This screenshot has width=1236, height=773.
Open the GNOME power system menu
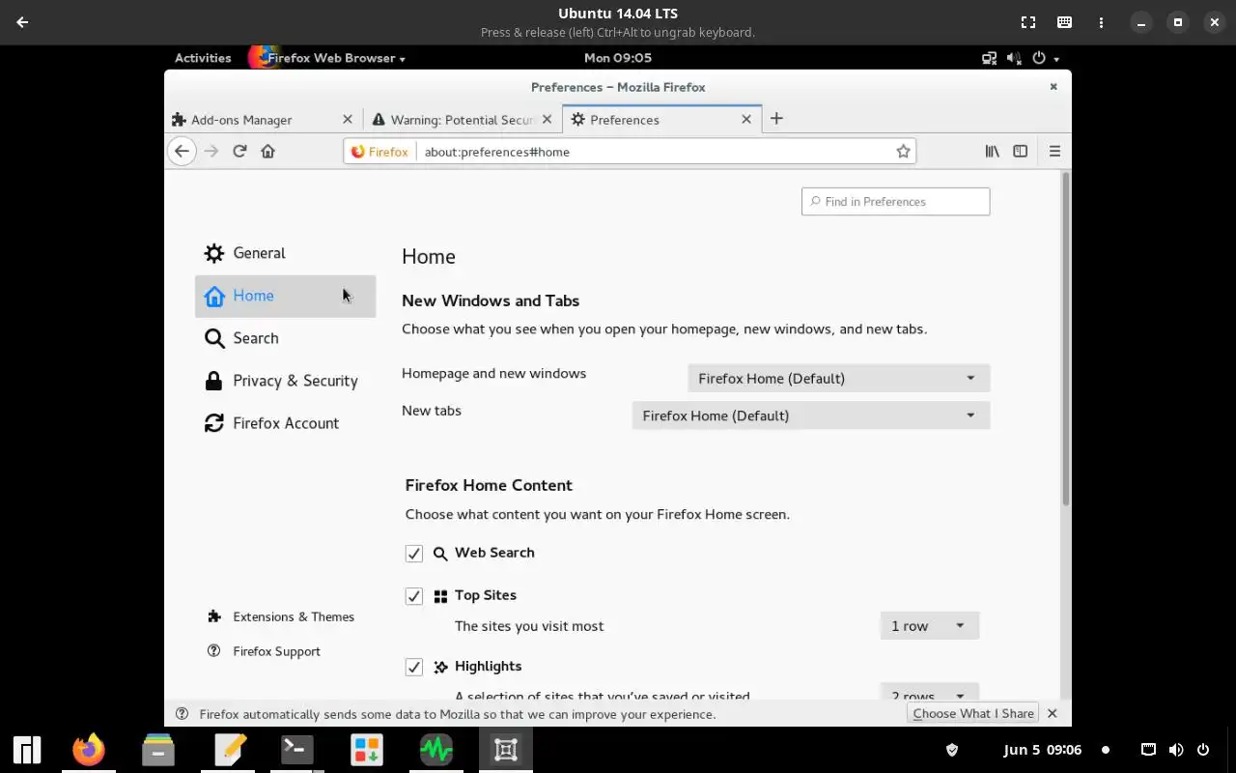[x=1046, y=58]
